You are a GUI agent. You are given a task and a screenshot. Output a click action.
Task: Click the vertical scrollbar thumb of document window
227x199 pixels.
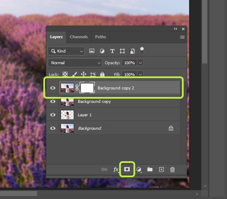(205, 31)
